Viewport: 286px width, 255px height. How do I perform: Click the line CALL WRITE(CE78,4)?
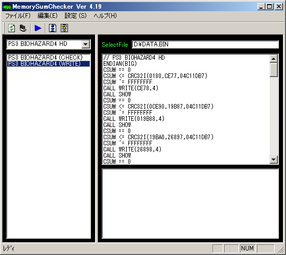[131, 88]
